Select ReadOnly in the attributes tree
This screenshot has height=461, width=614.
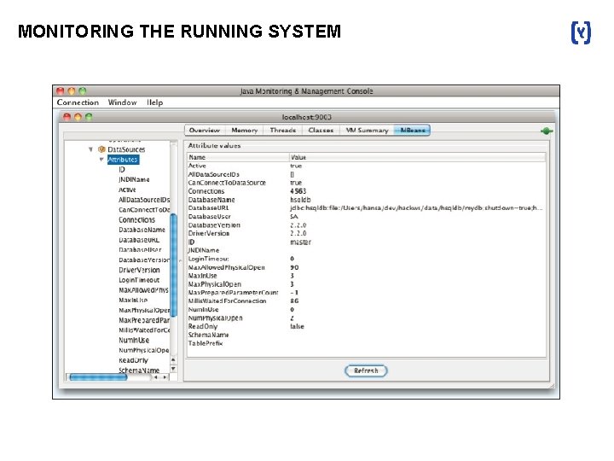[x=133, y=360]
